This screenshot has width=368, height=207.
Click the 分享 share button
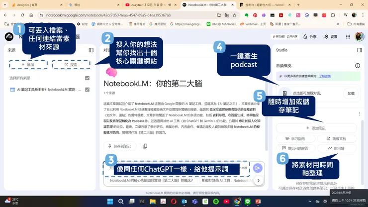310,37
